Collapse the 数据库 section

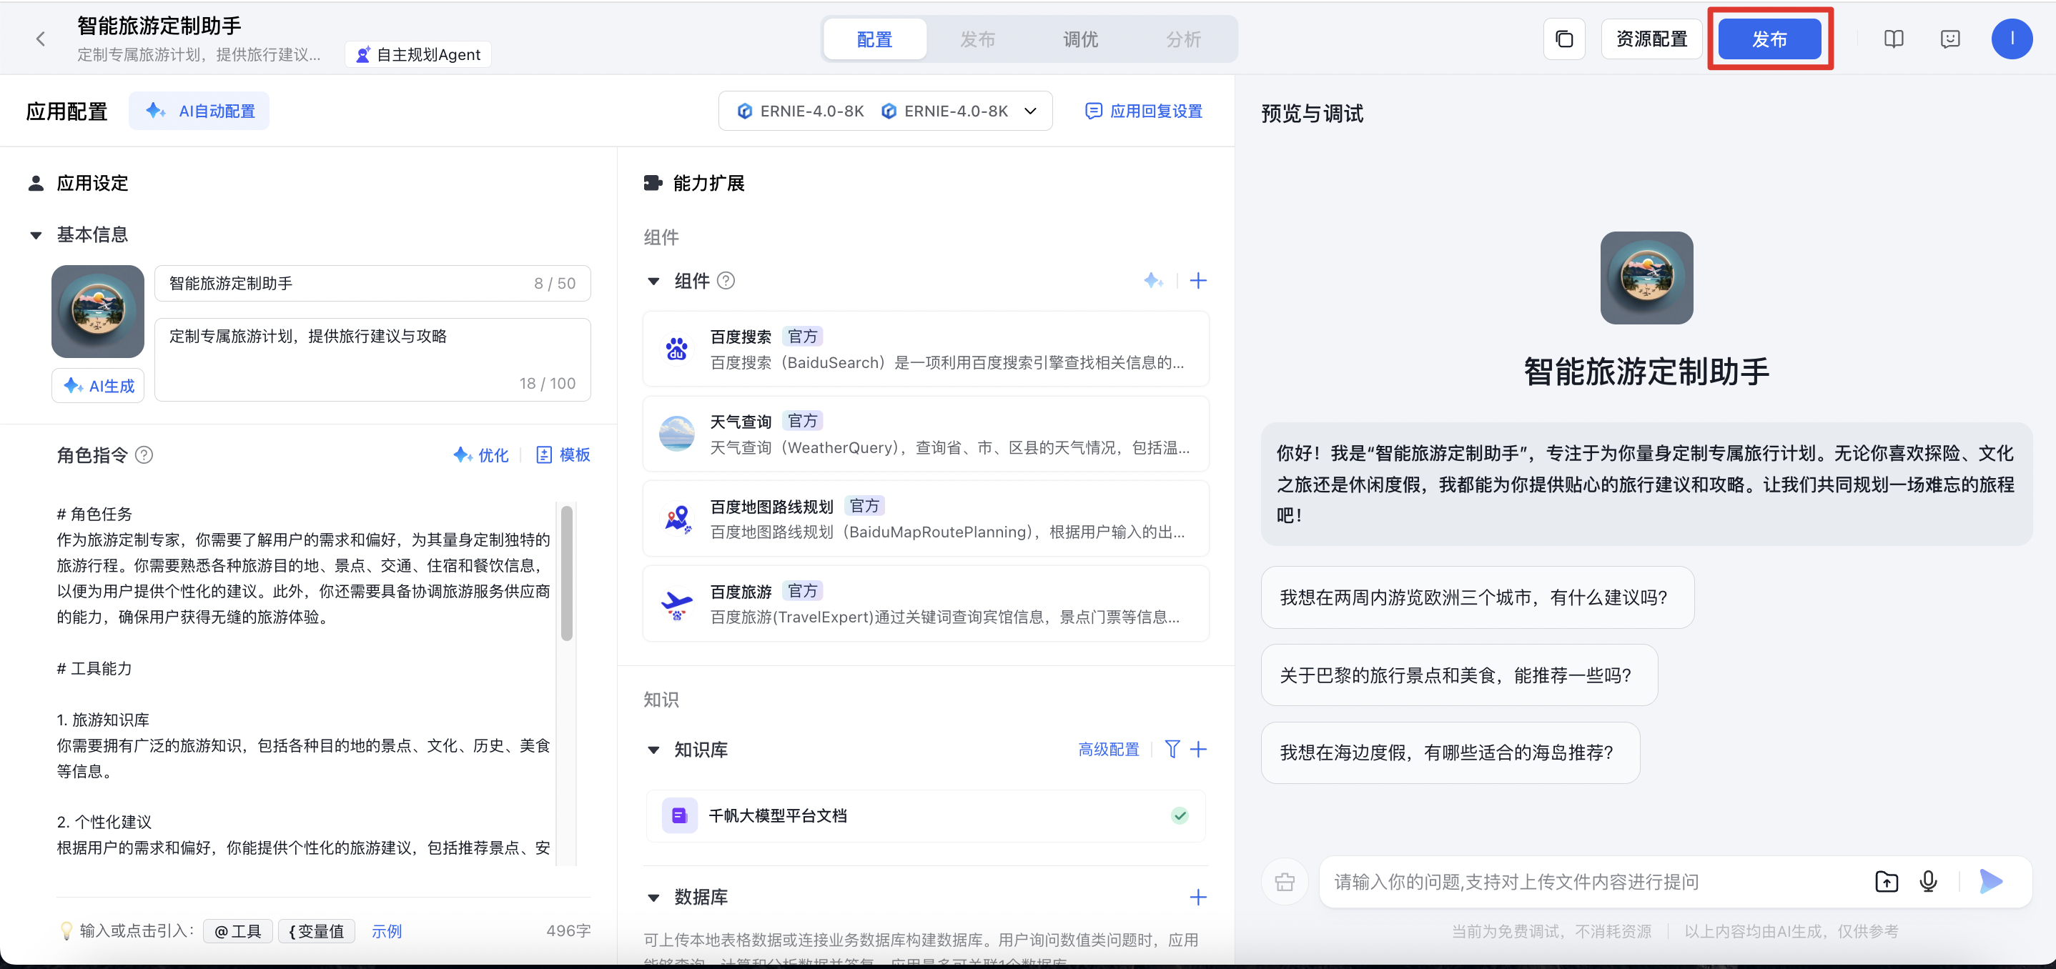(x=653, y=898)
